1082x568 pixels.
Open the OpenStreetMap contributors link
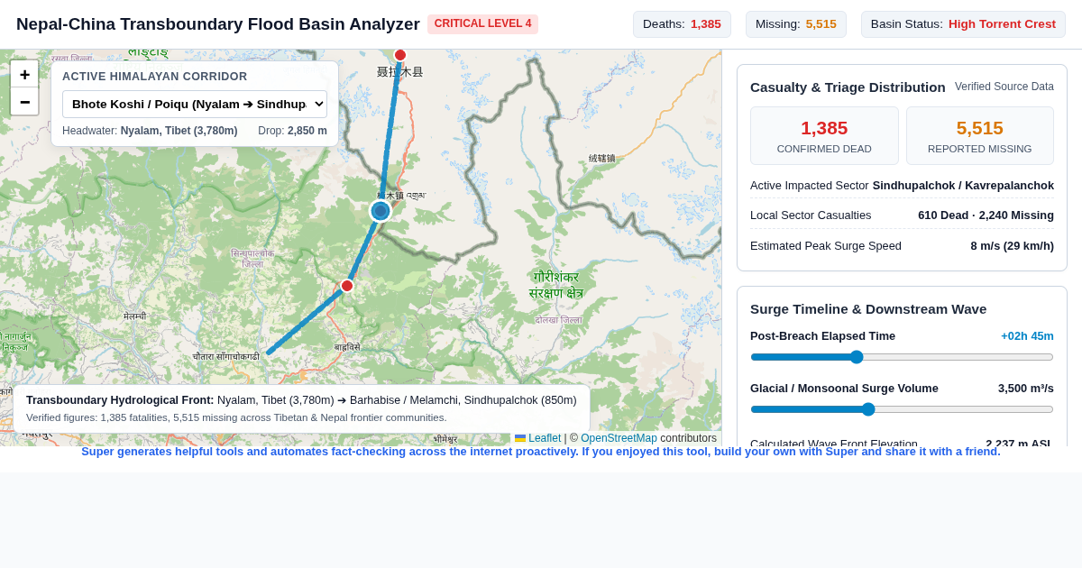(619, 438)
